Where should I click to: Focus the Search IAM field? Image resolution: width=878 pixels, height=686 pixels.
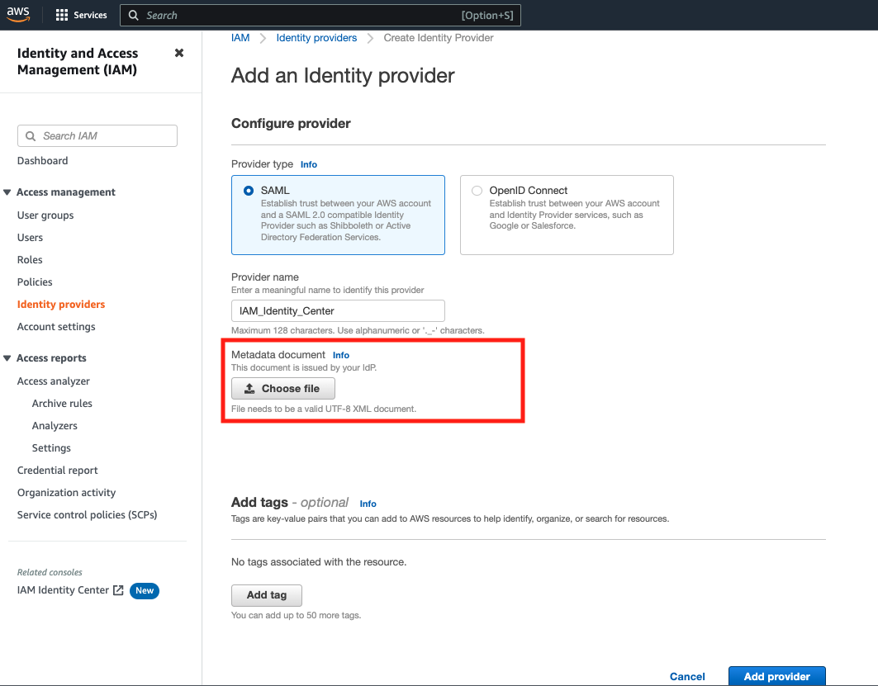(97, 136)
